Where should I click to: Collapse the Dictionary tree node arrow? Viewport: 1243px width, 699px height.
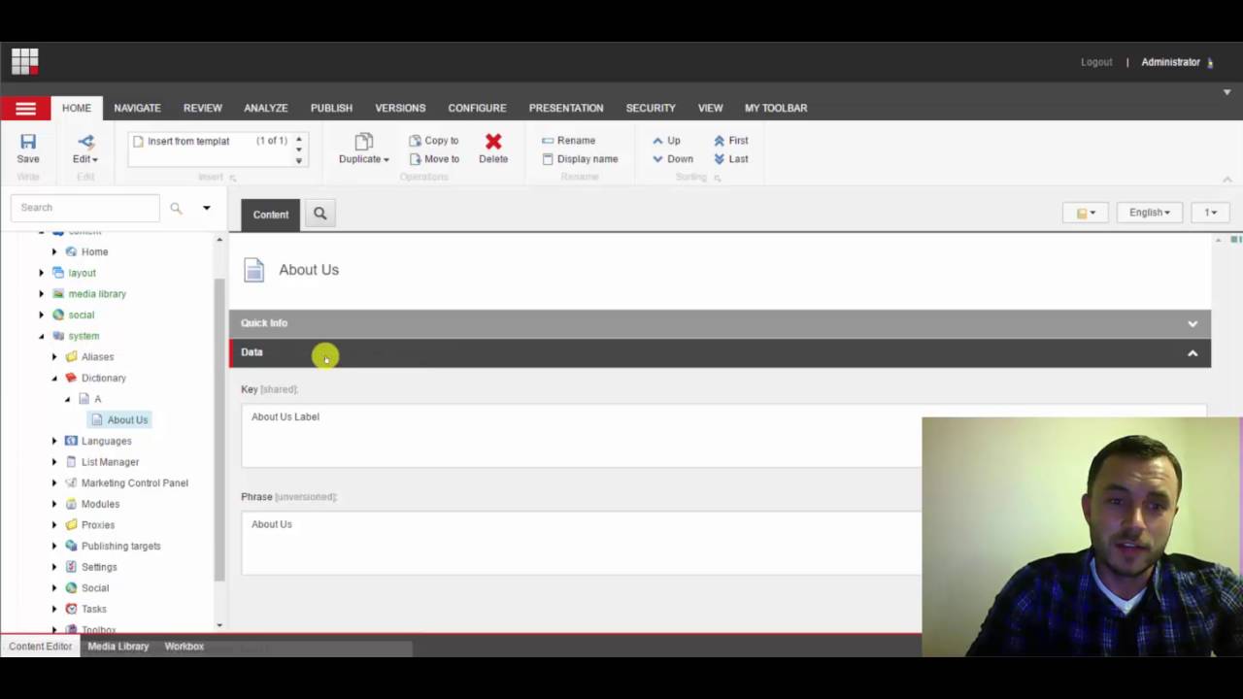point(54,379)
